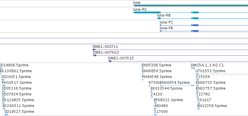Select the EN05308.5prime EST arrow
The image size is (248, 116).
pos(143,68)
